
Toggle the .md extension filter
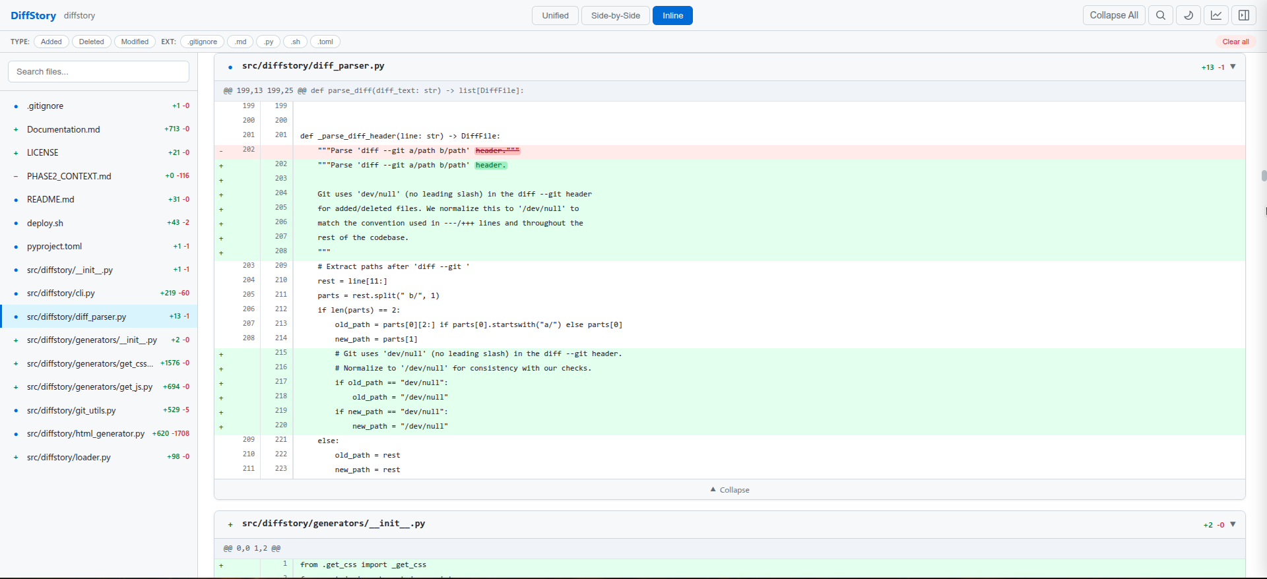[240, 42]
